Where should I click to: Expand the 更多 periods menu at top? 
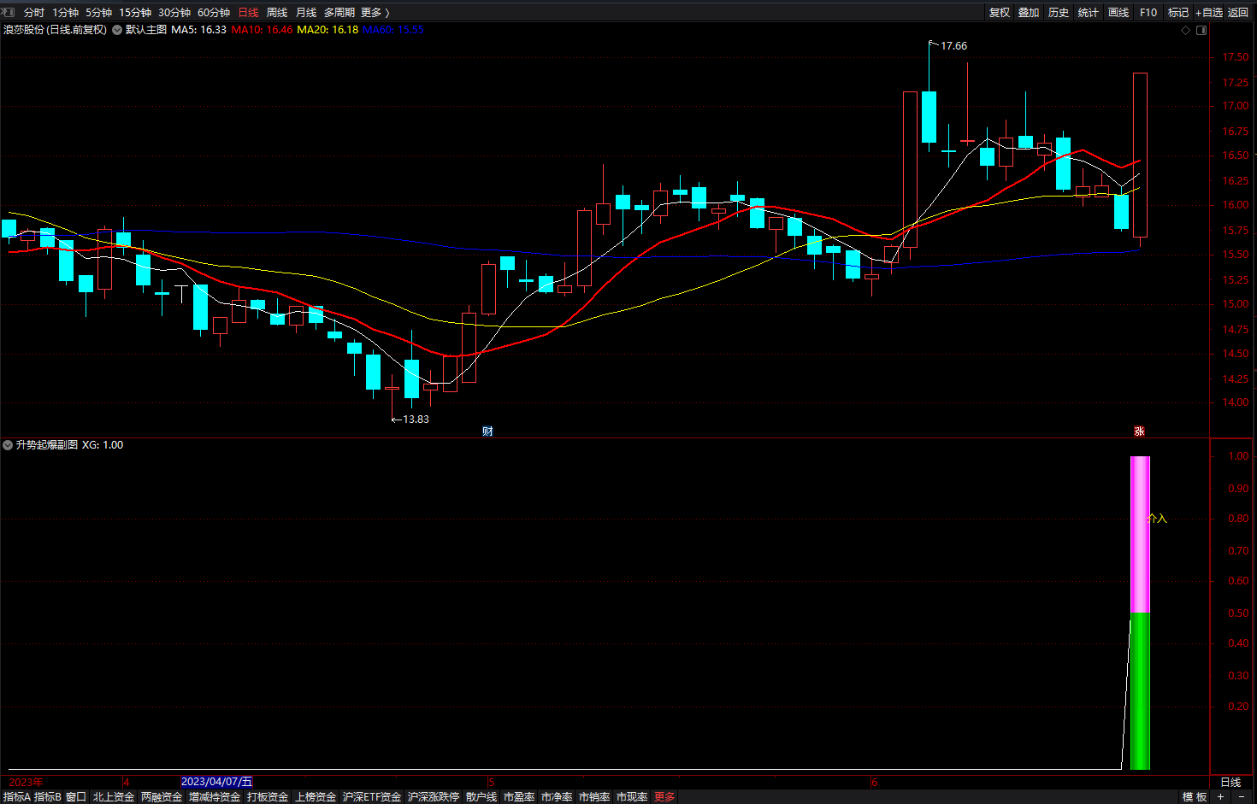(x=375, y=13)
